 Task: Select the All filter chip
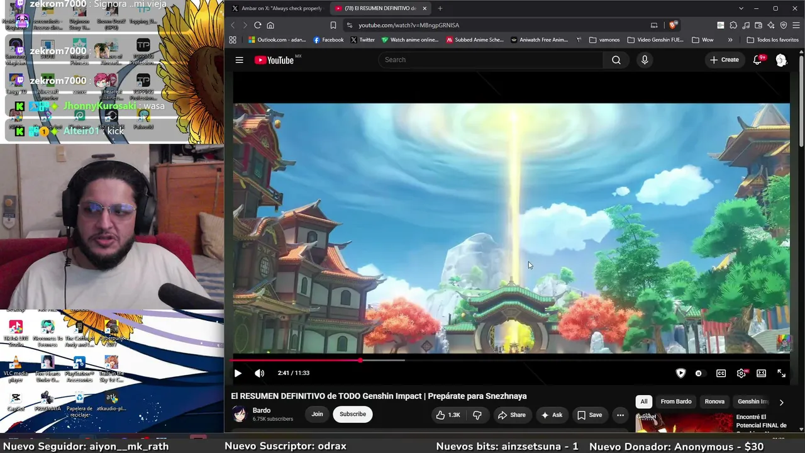(644, 401)
